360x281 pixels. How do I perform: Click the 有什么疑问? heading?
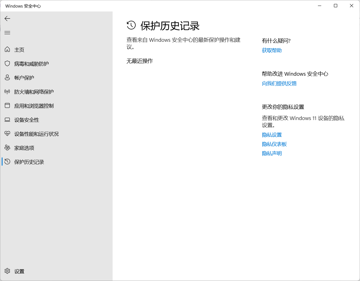tap(276, 41)
